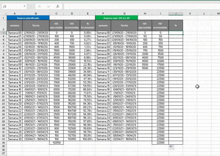
Task: Select column G header
Action: click(x=124, y=14)
